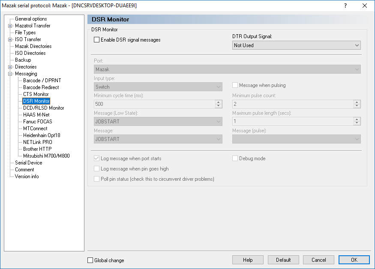Expand the Mazatrol Transfer tree node

click(x=10, y=26)
